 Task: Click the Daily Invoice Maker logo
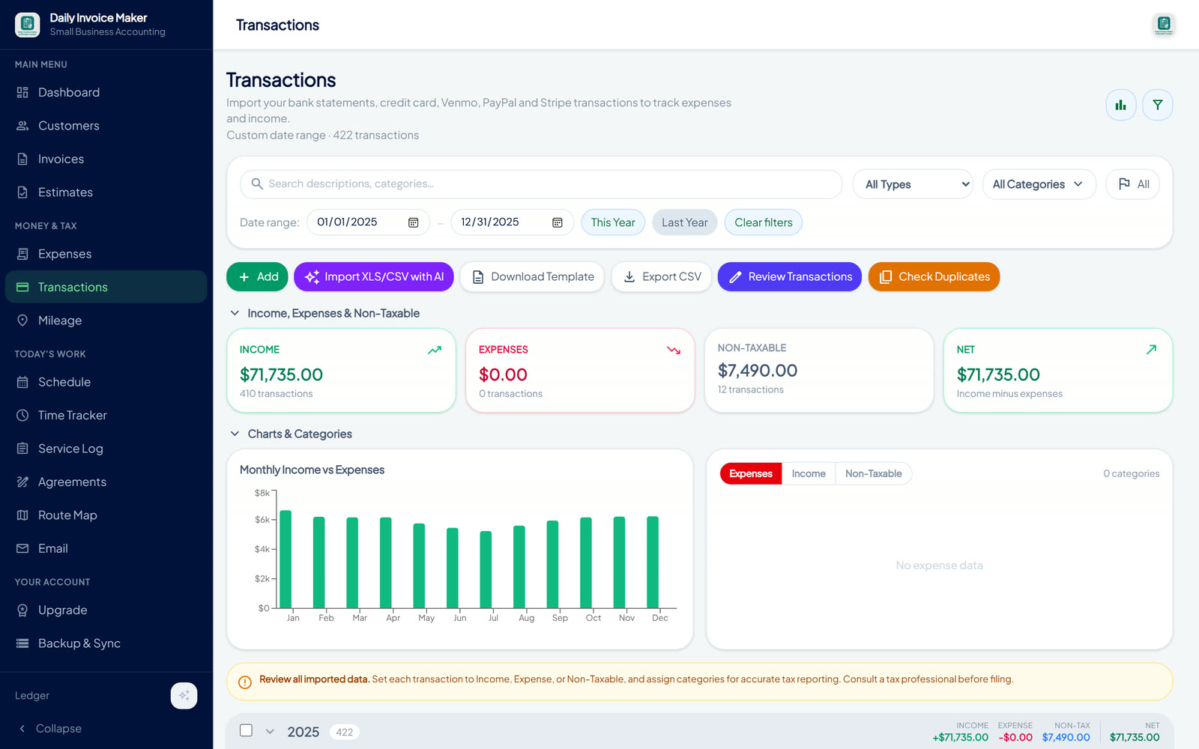(28, 25)
